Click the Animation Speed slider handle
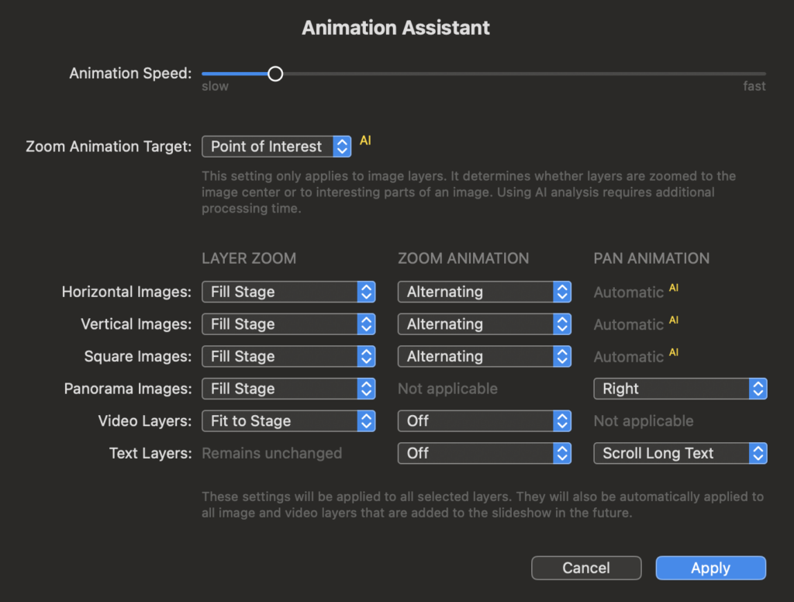The width and height of the screenshot is (794, 602). (275, 74)
